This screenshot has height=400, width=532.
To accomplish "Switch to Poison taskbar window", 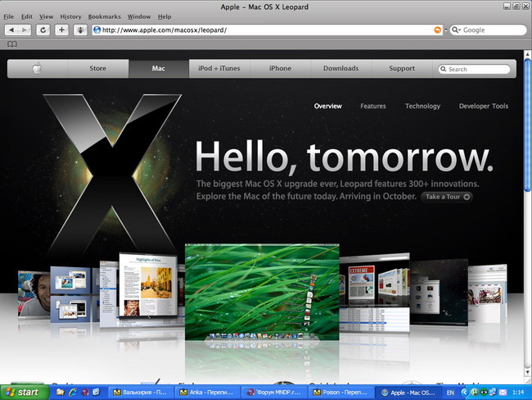I will click(340, 393).
